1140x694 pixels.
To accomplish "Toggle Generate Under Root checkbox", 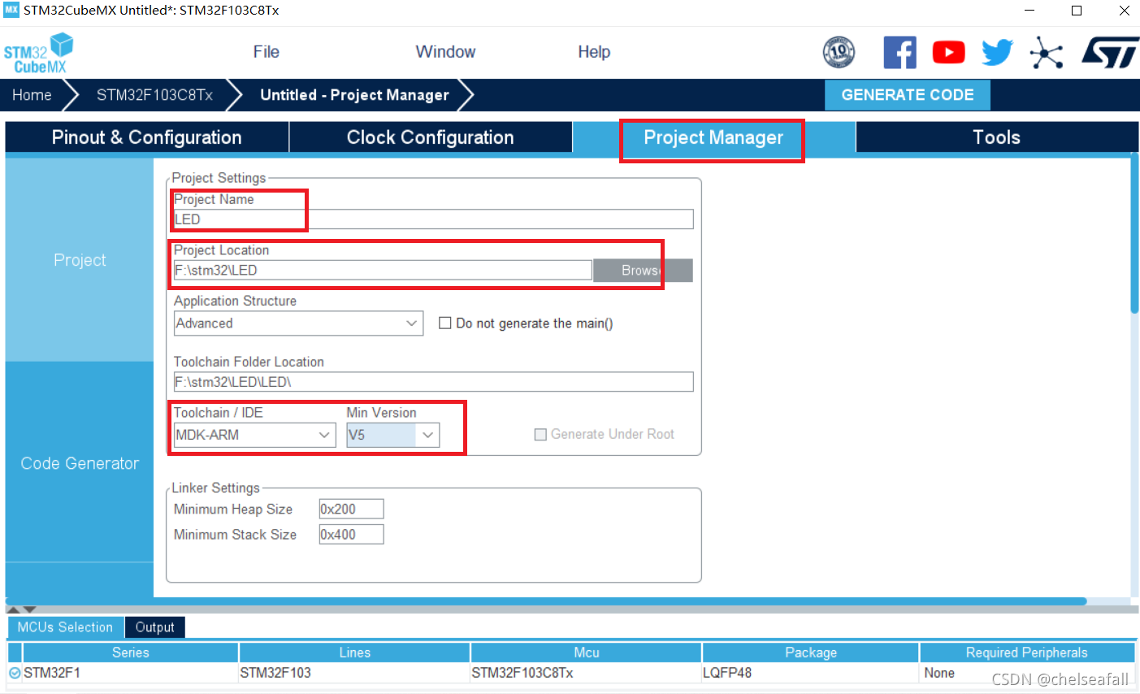I will coord(540,434).
